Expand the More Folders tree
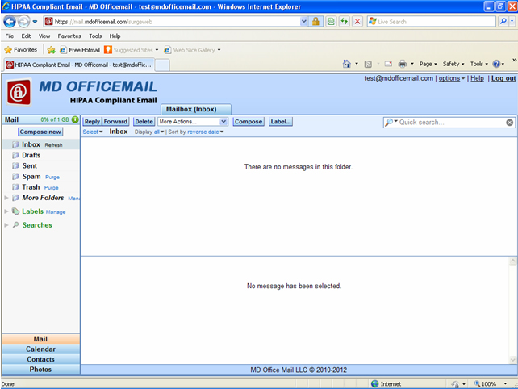The height and width of the screenshot is (389, 518). pos(6,198)
